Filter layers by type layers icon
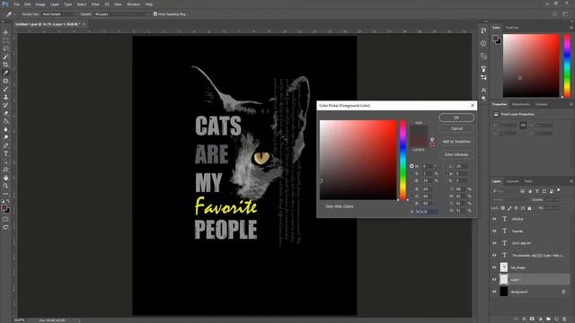 537,191
